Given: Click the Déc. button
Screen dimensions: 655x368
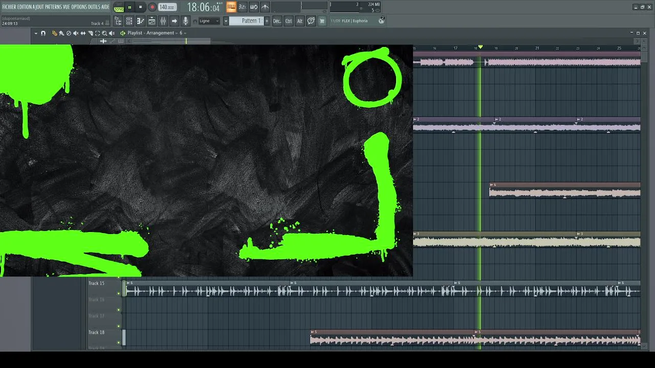Looking at the screenshot, I should (x=277, y=21).
